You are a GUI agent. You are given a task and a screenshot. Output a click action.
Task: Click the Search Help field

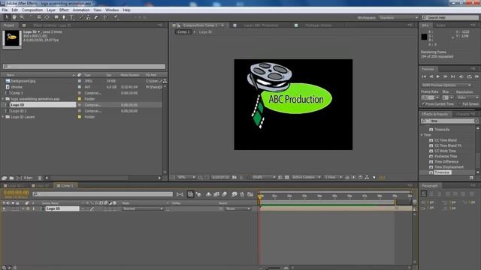449,18
